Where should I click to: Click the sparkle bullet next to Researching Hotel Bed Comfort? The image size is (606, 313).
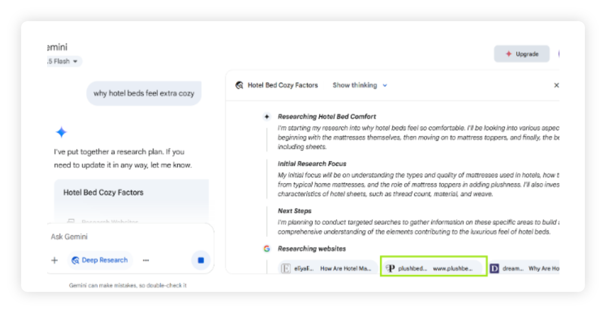tap(266, 116)
